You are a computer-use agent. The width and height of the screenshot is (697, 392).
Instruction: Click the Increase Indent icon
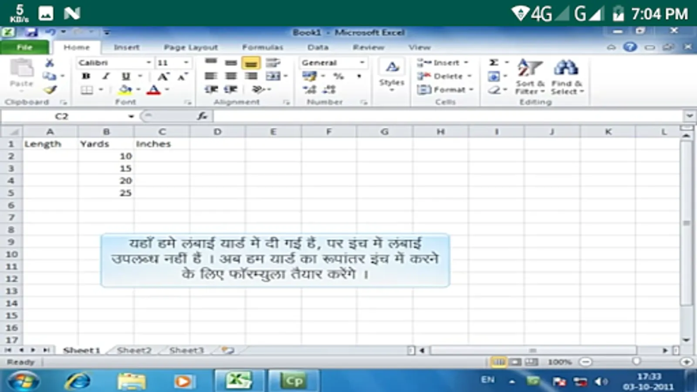click(x=230, y=90)
